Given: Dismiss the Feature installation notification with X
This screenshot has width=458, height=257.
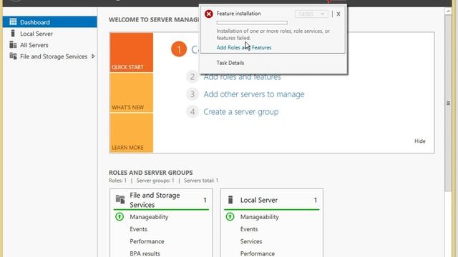Looking at the screenshot, I should pos(338,14).
